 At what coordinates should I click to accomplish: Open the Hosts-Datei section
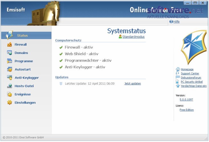tap(24, 86)
